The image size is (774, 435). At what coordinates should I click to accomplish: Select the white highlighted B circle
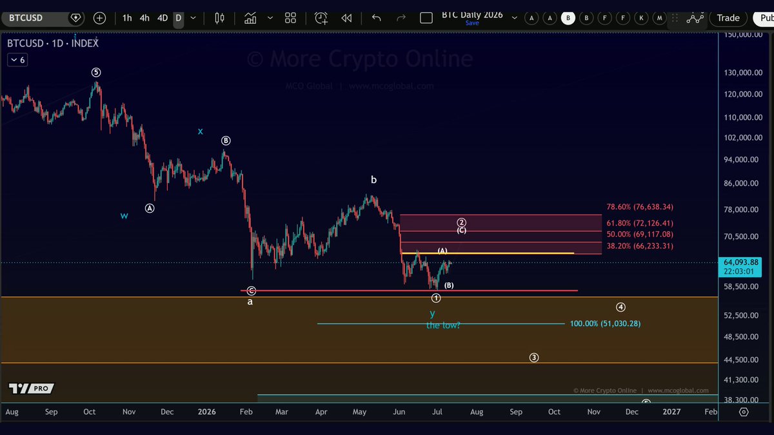568,18
